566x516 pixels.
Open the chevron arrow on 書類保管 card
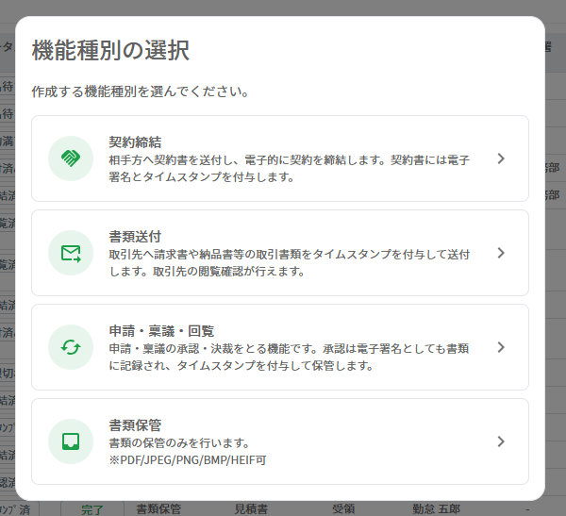pos(501,441)
